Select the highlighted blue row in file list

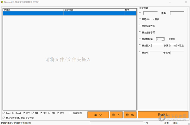pyautogui.click(x=70, y=13)
